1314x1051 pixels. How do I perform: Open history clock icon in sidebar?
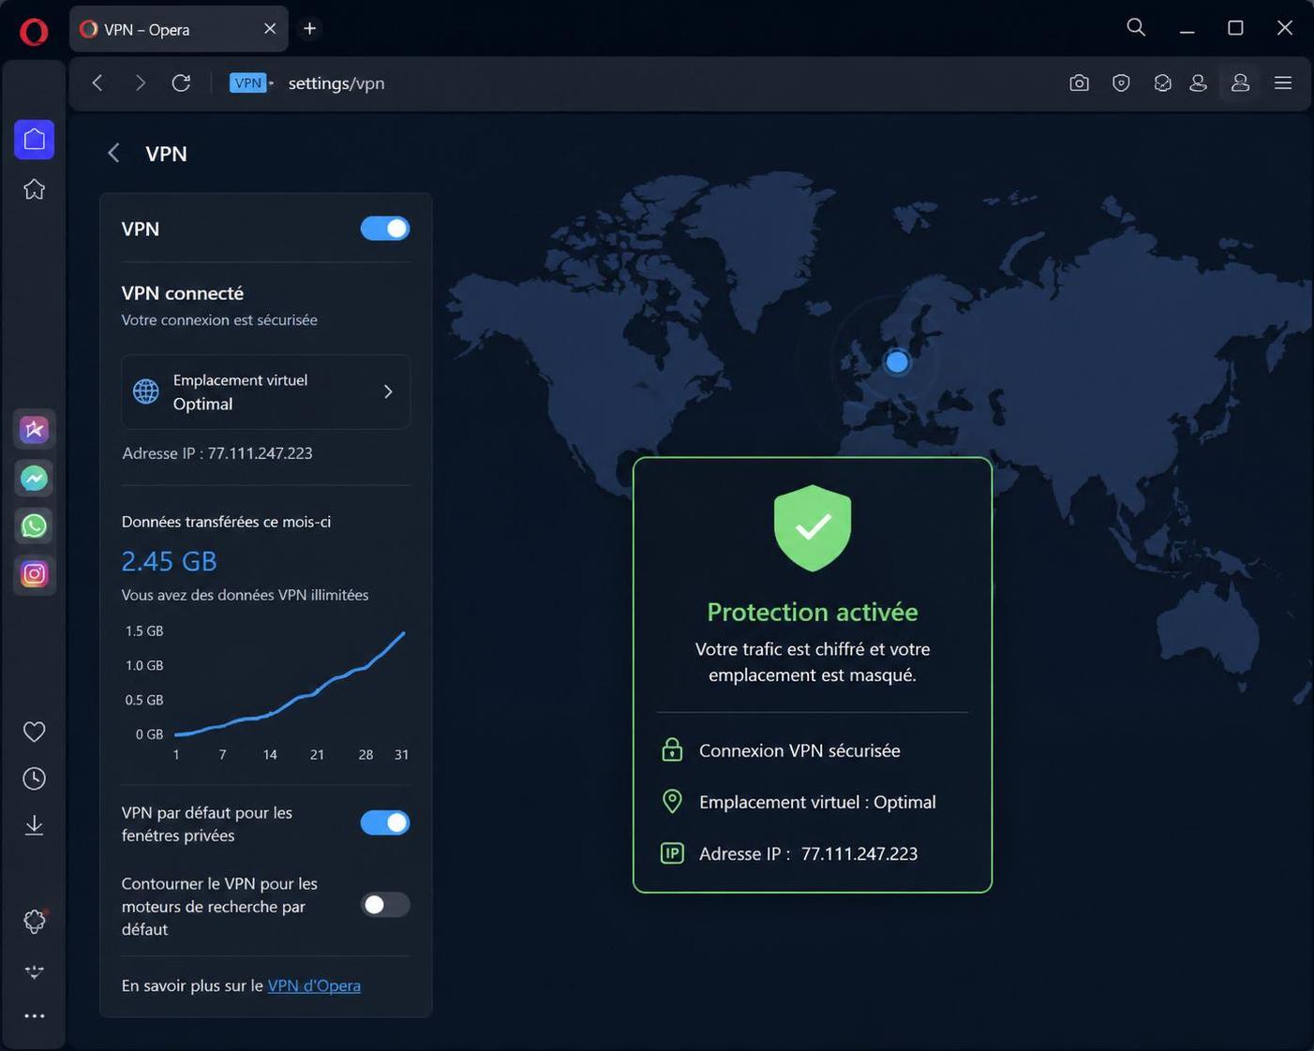coord(35,778)
